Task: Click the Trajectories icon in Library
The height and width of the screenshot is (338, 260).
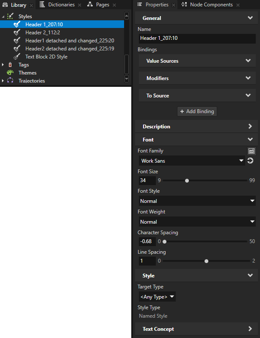Action: (x=10, y=81)
